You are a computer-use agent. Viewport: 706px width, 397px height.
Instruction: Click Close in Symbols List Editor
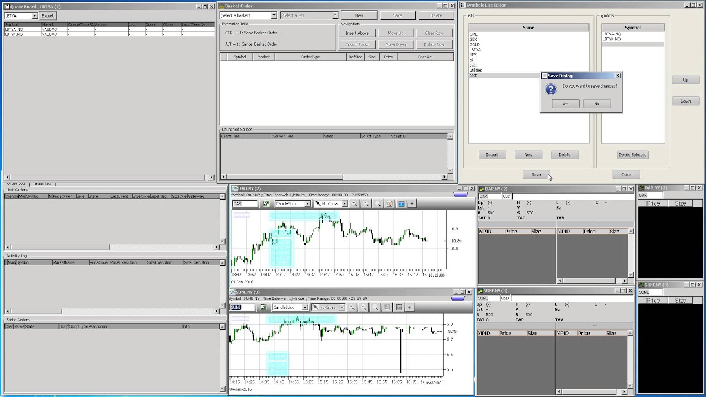click(626, 175)
